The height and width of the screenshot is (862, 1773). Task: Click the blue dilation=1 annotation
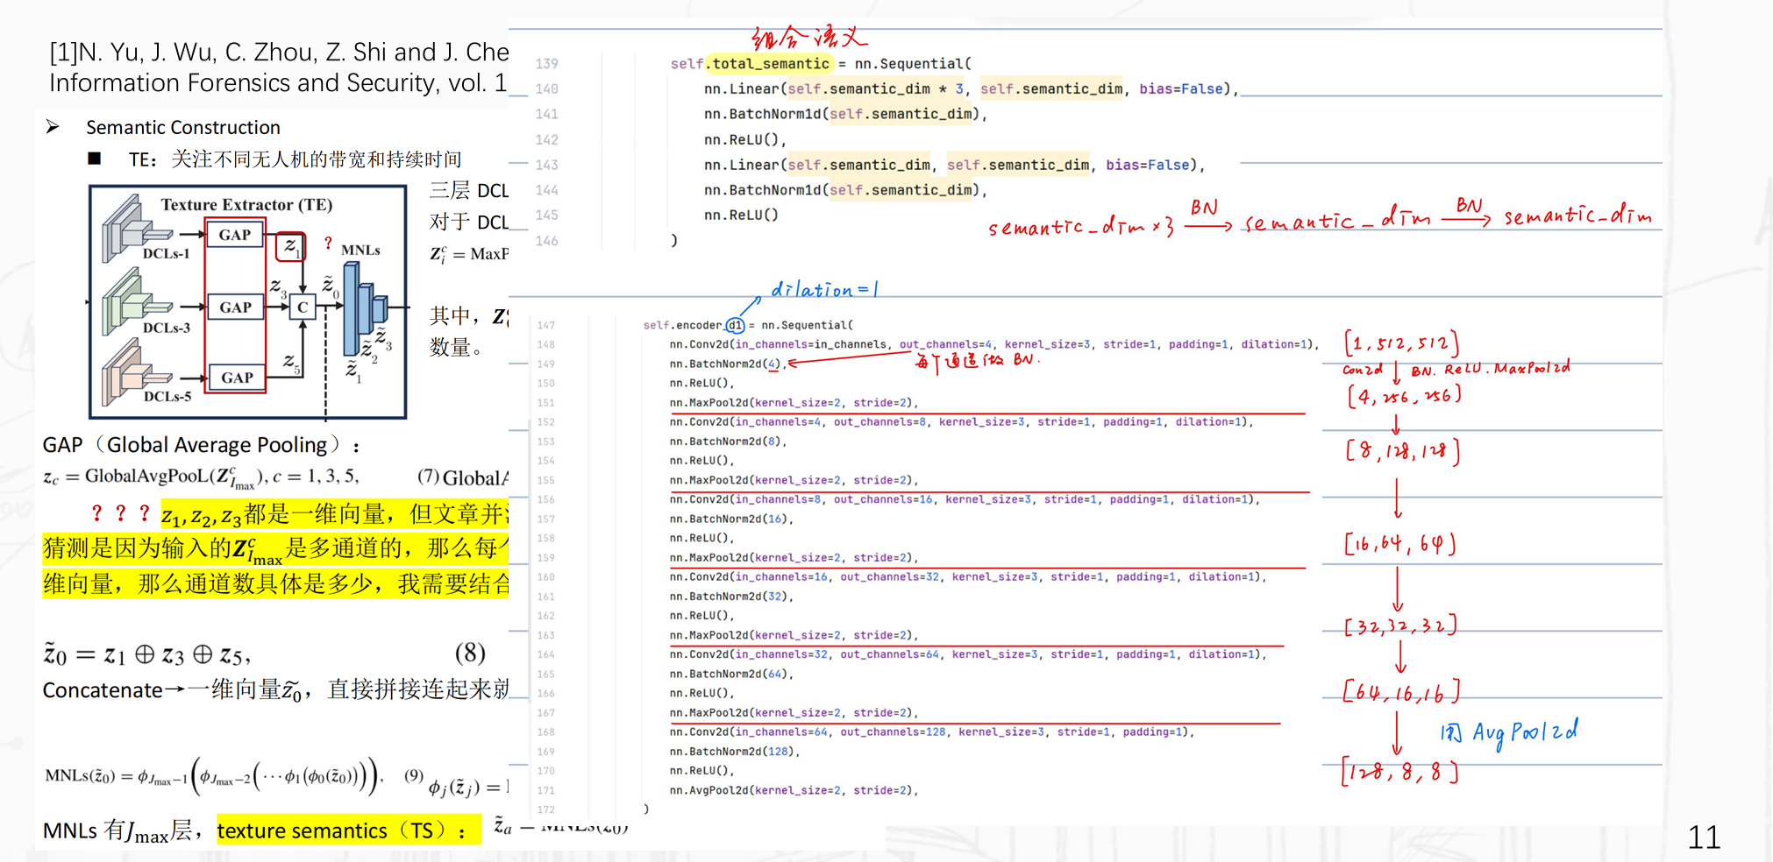pos(822,288)
